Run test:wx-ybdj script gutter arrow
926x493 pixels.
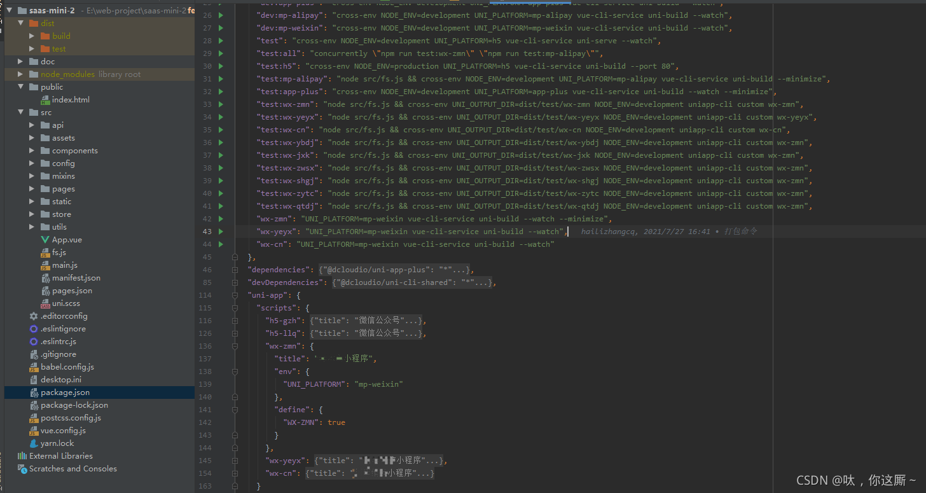coord(221,142)
